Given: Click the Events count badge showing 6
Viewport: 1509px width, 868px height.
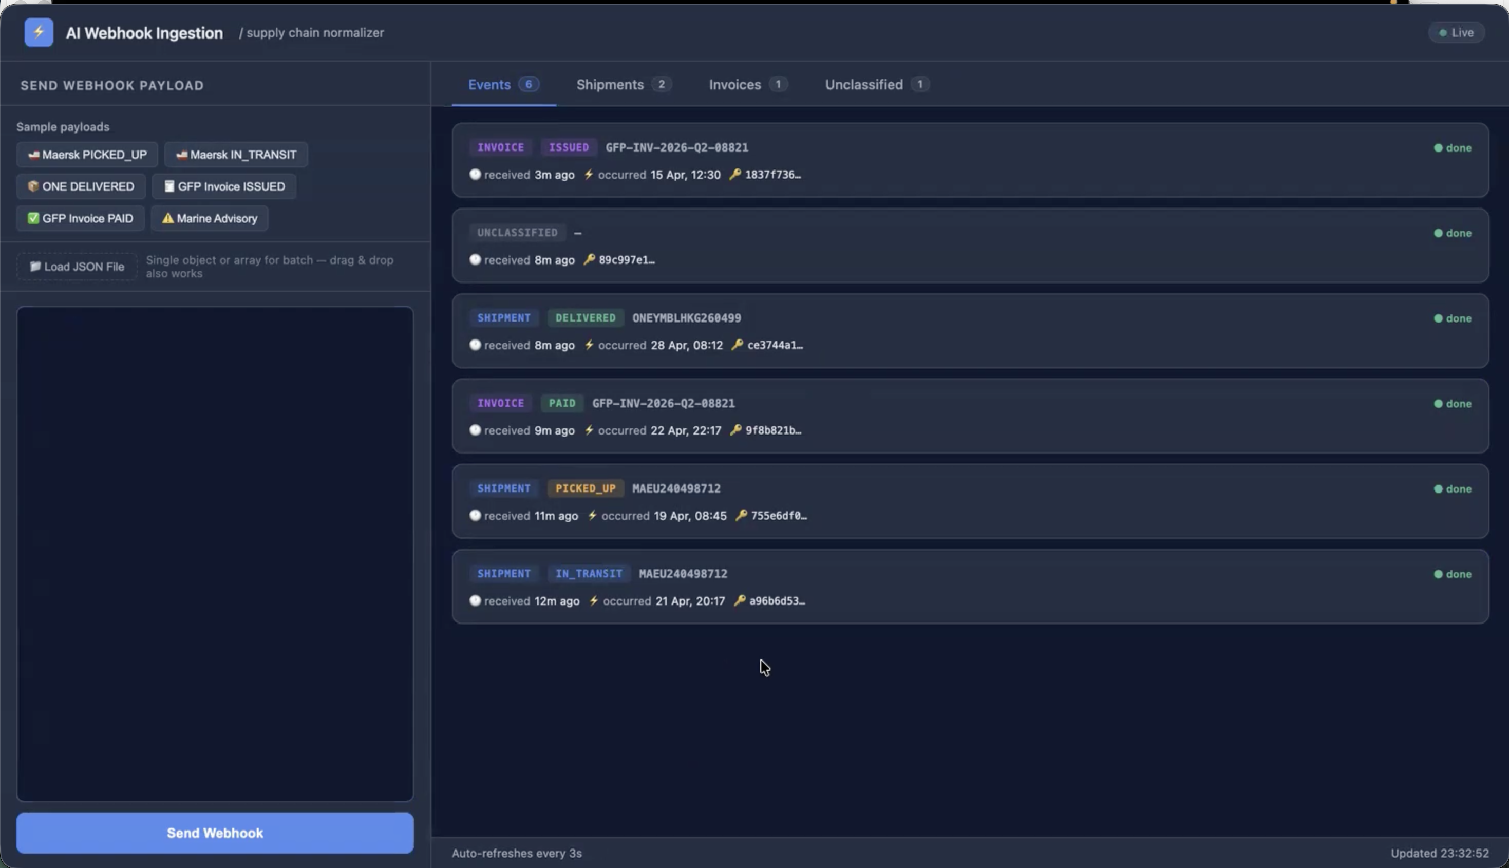Looking at the screenshot, I should [x=529, y=84].
